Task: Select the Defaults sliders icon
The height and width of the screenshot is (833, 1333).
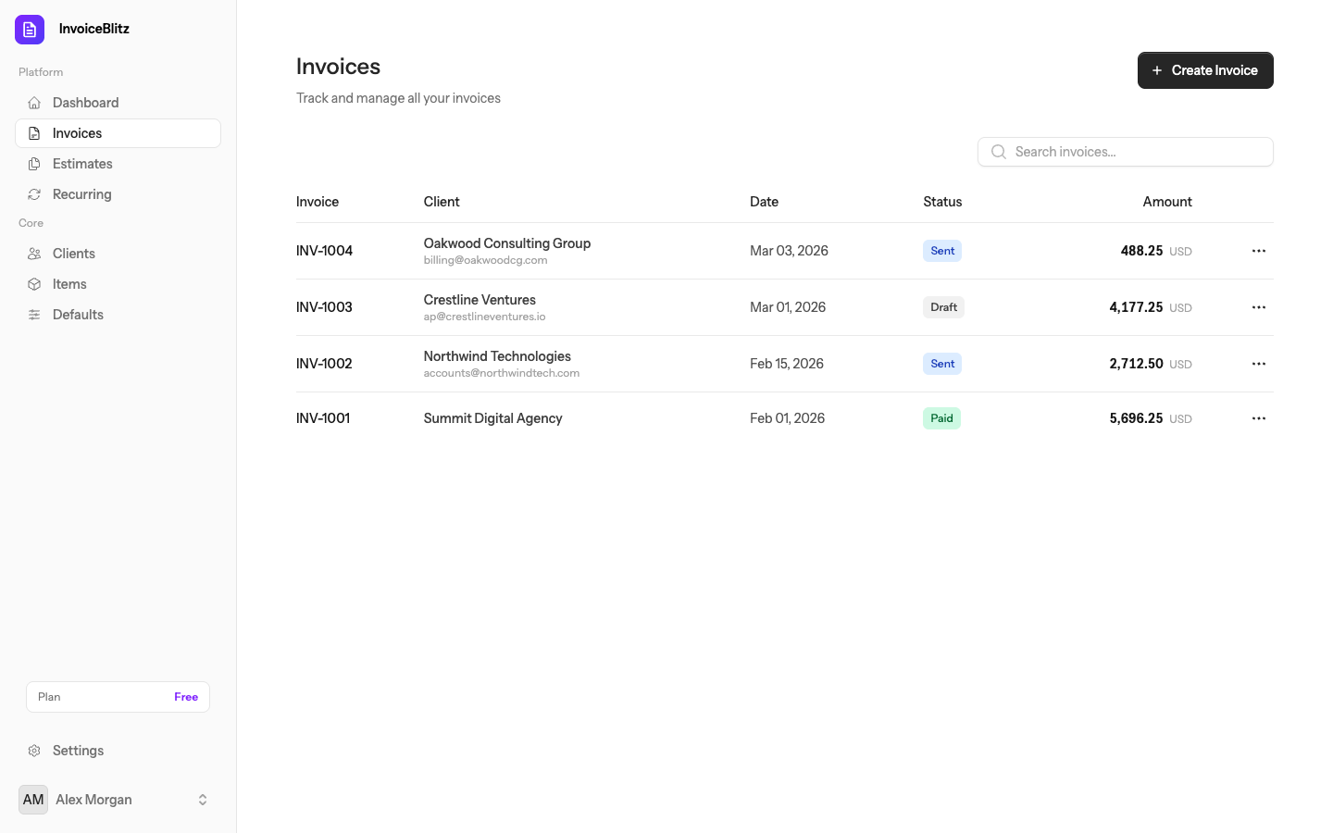Action: pyautogui.click(x=35, y=314)
